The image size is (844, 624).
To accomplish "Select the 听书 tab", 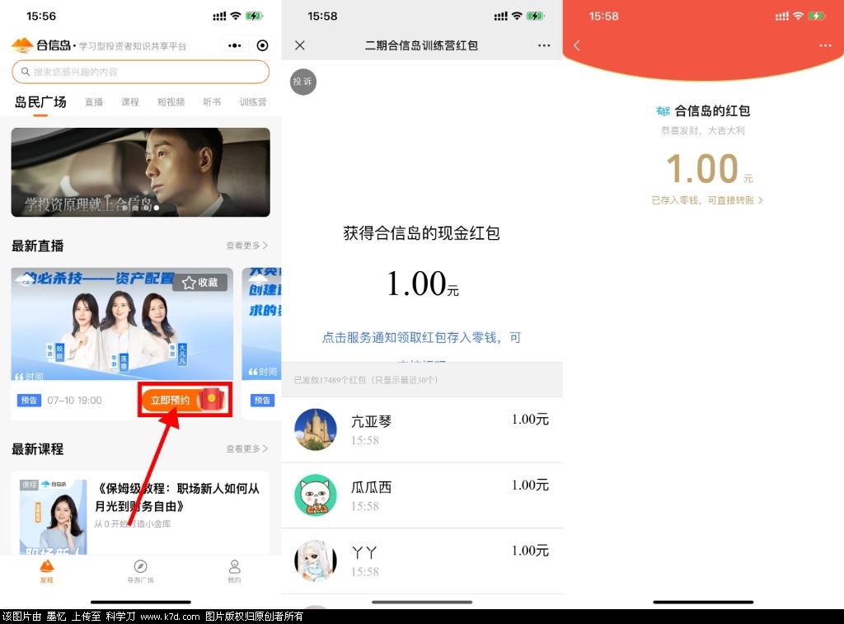I will coord(212,102).
